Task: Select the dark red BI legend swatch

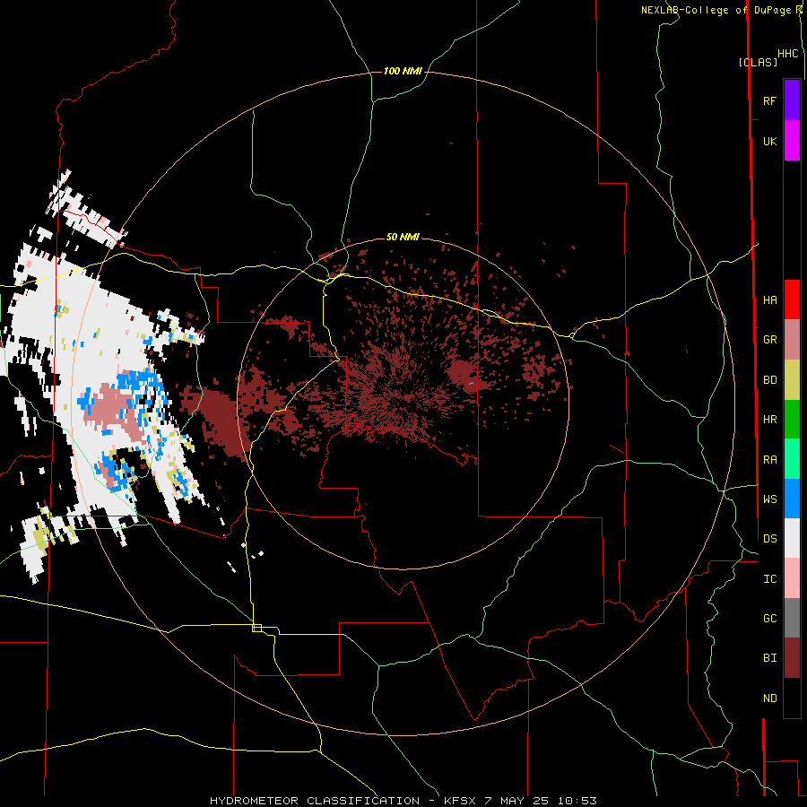Action: click(x=792, y=658)
